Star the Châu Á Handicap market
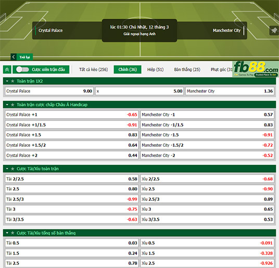 pos(12,105)
